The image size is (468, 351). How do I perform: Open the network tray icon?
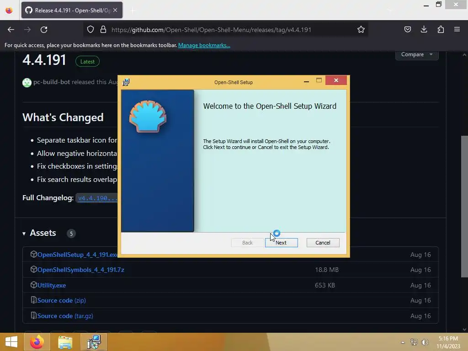(x=414, y=342)
